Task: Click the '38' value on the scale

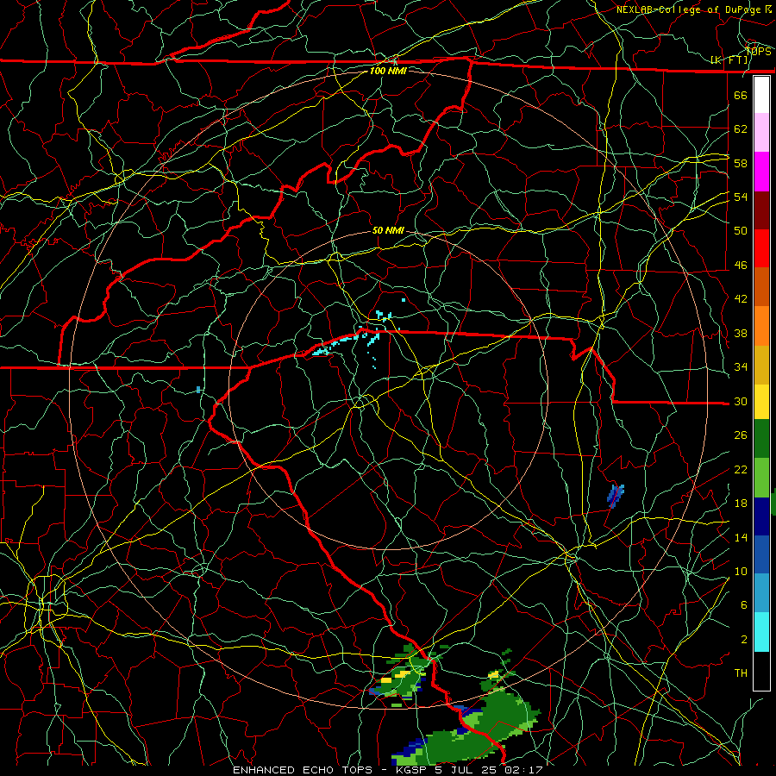Action: tap(741, 334)
